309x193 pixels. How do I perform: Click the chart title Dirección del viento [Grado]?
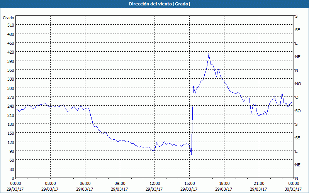coord(160,4)
